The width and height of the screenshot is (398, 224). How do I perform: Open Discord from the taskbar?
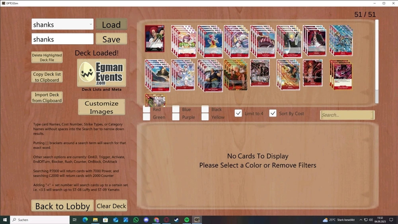[x=146, y=220]
